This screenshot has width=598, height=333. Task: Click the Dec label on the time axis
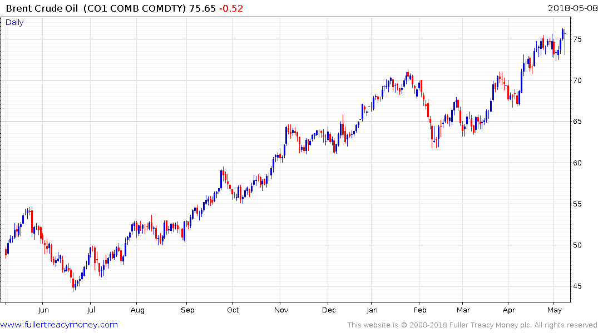pos(329,310)
